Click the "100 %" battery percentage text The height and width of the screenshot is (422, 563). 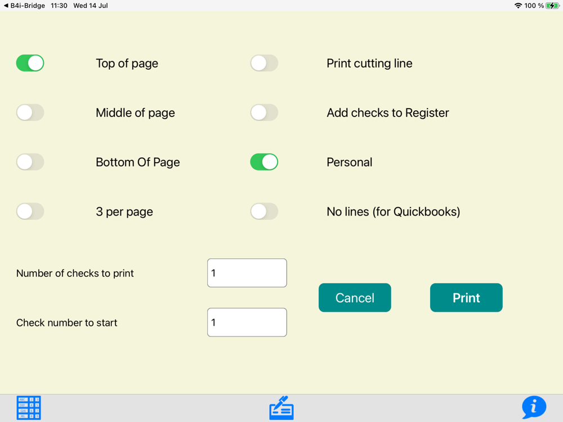[x=534, y=6]
